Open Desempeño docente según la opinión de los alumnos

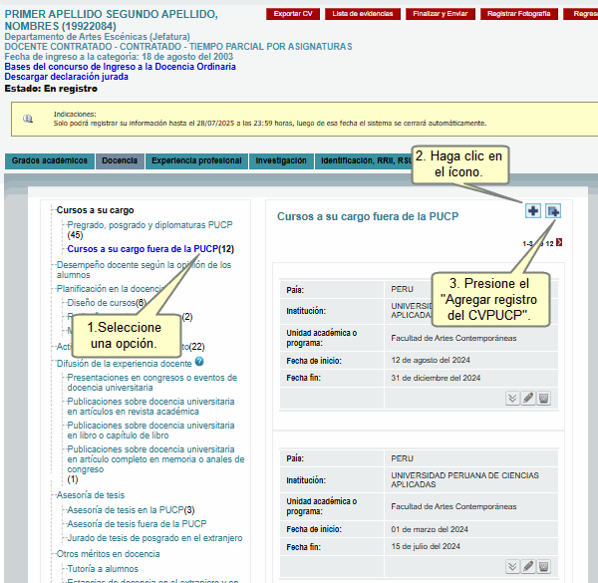[x=144, y=270]
